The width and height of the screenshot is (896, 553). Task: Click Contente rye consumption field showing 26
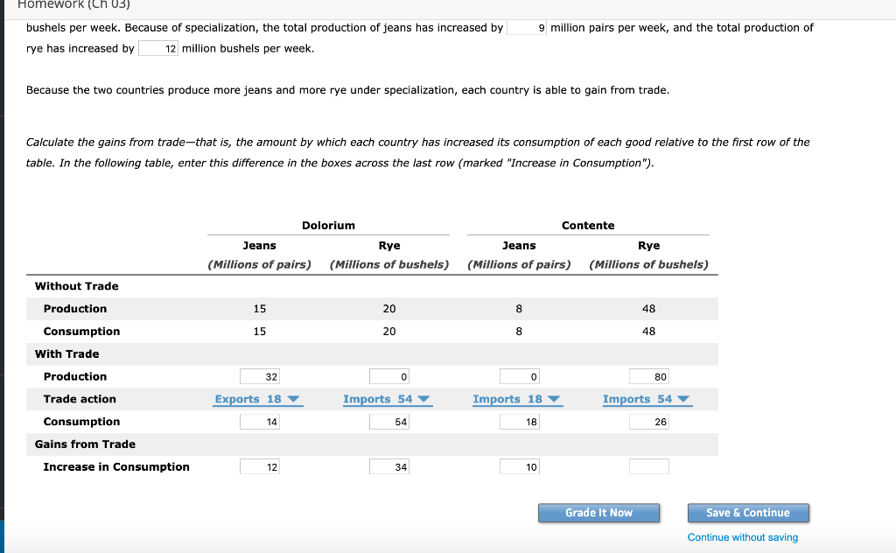[x=648, y=421]
